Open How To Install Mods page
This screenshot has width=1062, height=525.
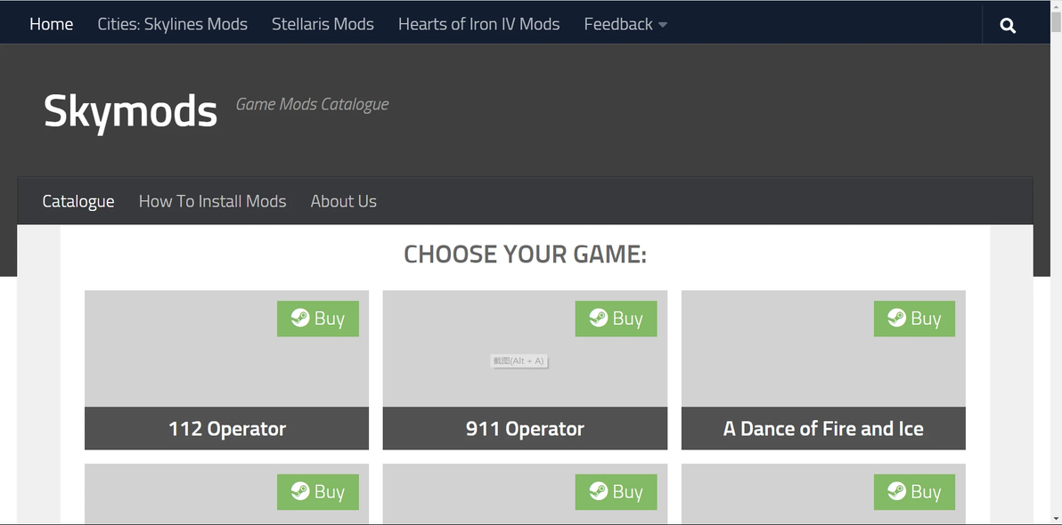213,201
